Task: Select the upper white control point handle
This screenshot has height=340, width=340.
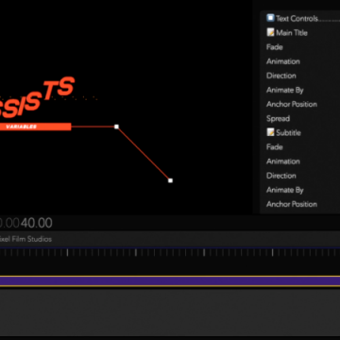Action: (x=116, y=127)
